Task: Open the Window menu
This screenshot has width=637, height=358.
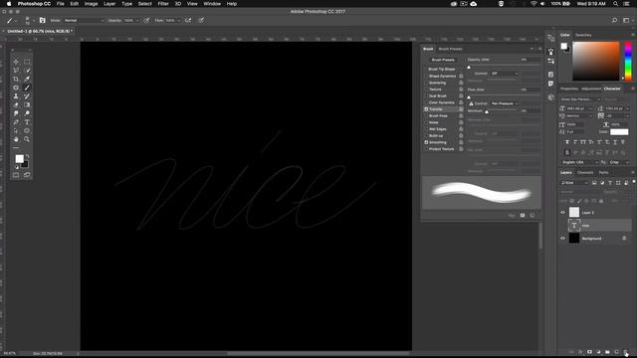Action: click(212, 4)
